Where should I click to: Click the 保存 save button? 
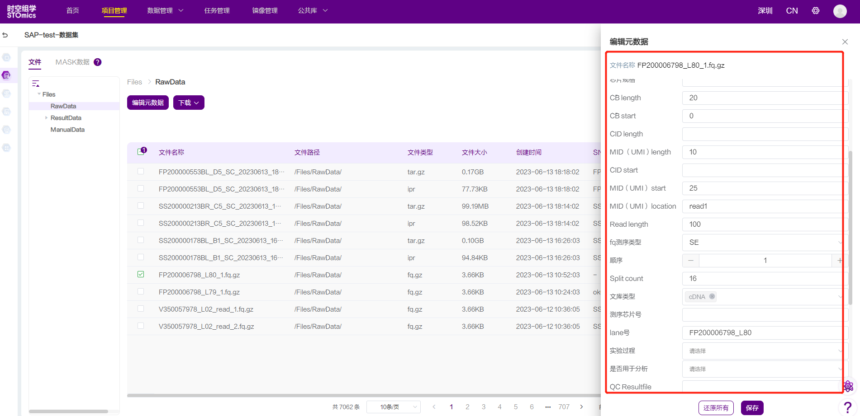[752, 408]
